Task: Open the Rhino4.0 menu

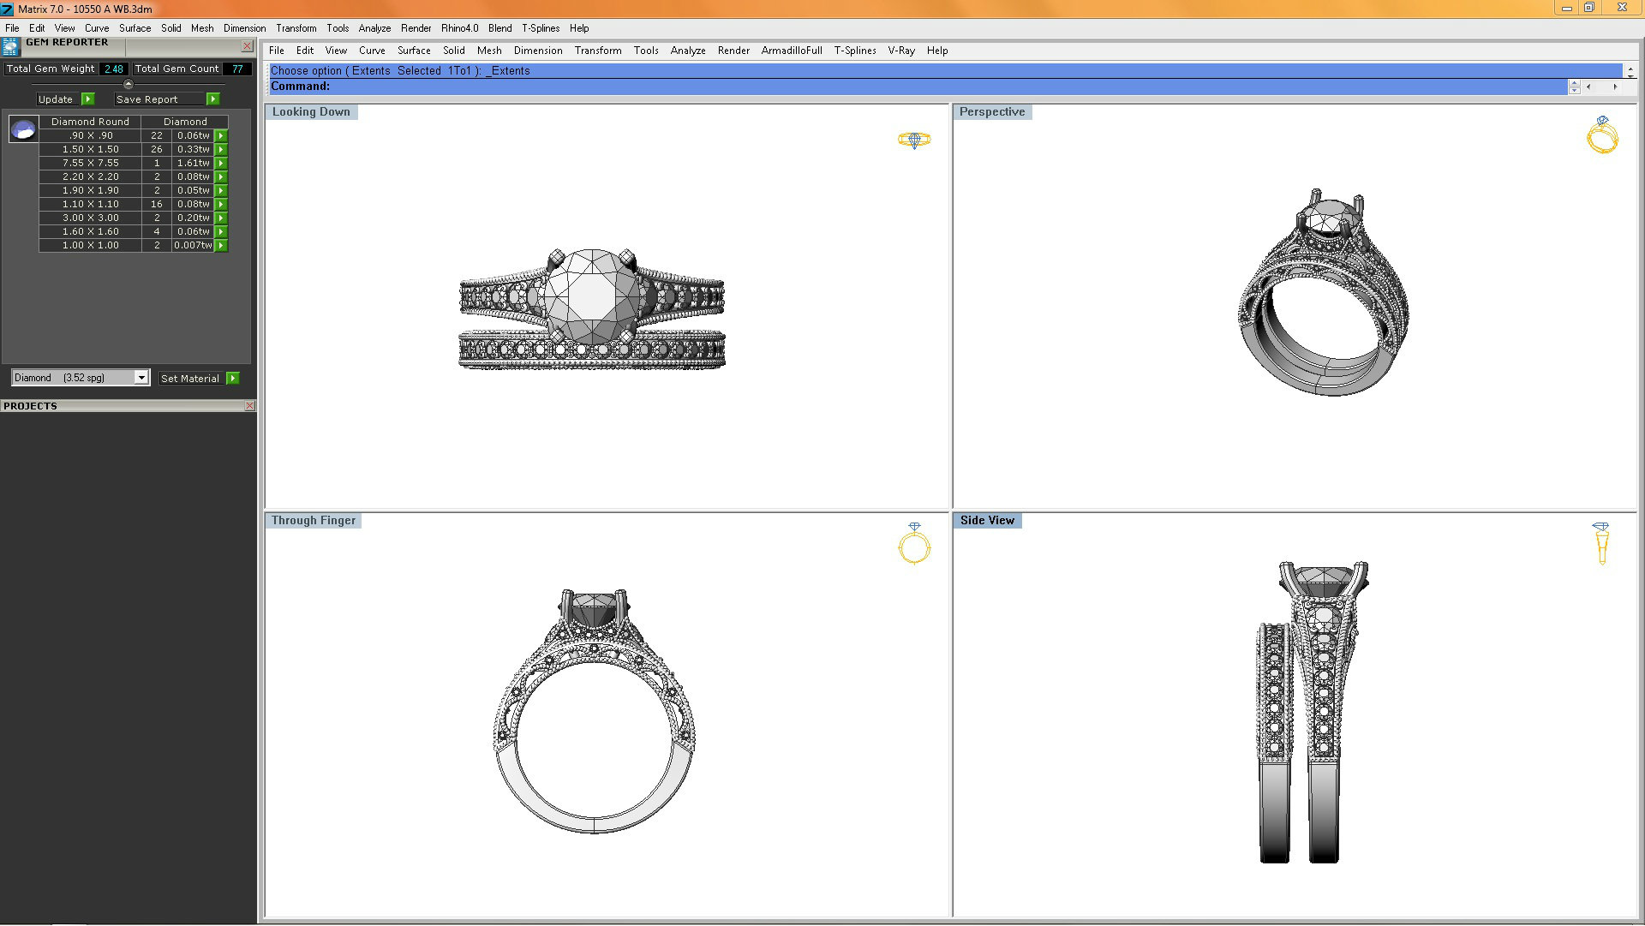Action: (x=459, y=28)
